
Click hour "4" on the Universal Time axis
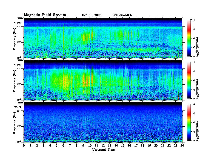point(50,146)
